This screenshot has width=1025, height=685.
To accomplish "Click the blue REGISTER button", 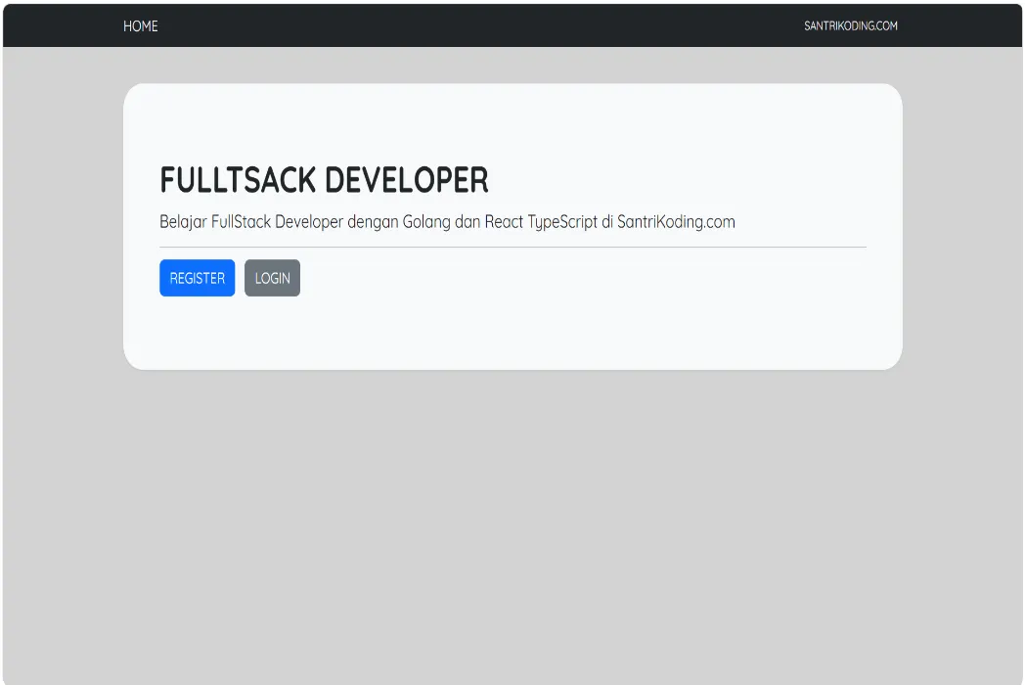I will 197,278.
